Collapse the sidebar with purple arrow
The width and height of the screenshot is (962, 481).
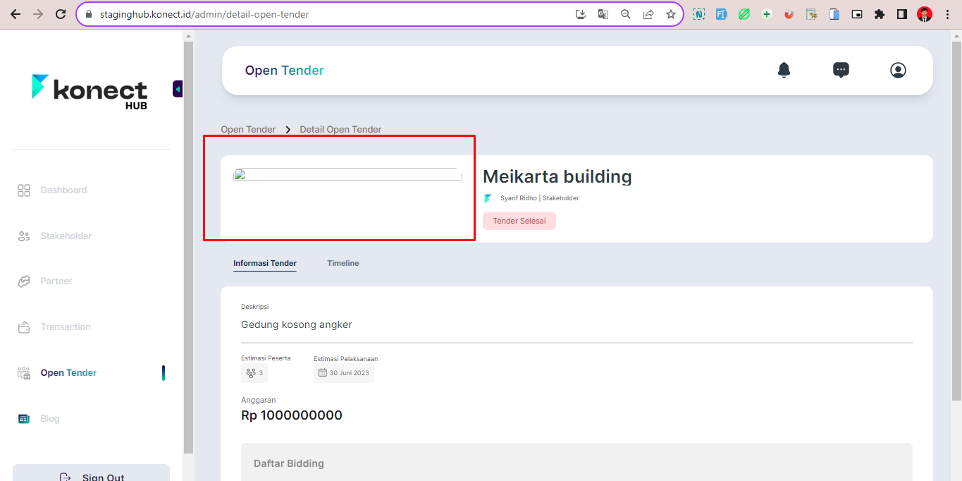(178, 89)
